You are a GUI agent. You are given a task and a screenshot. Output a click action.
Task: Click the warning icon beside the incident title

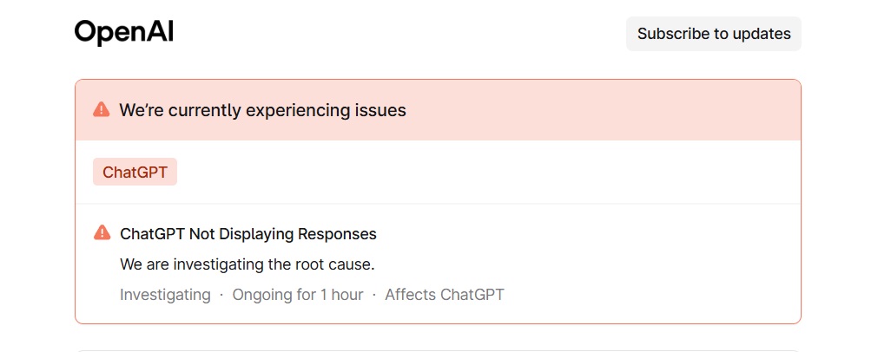point(102,233)
